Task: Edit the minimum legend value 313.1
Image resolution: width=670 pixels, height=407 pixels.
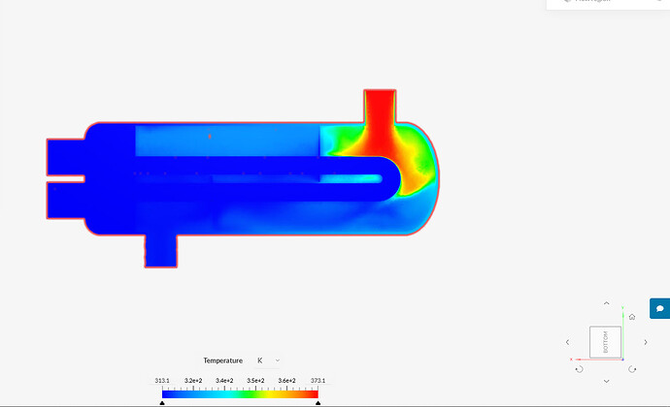Action: pyautogui.click(x=162, y=381)
